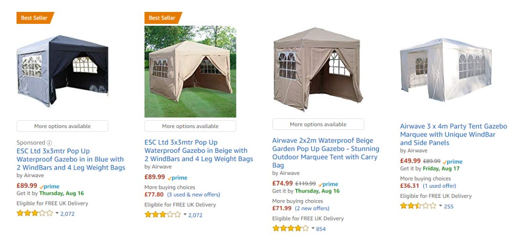Open Airwave 3 x 4m Party Tent link
The height and width of the screenshot is (235, 516).
(x=453, y=134)
